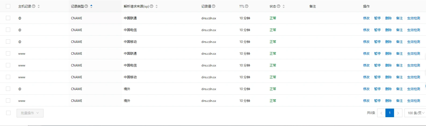Click help icon next to TTL header
426x126 pixels.
click(x=247, y=6)
